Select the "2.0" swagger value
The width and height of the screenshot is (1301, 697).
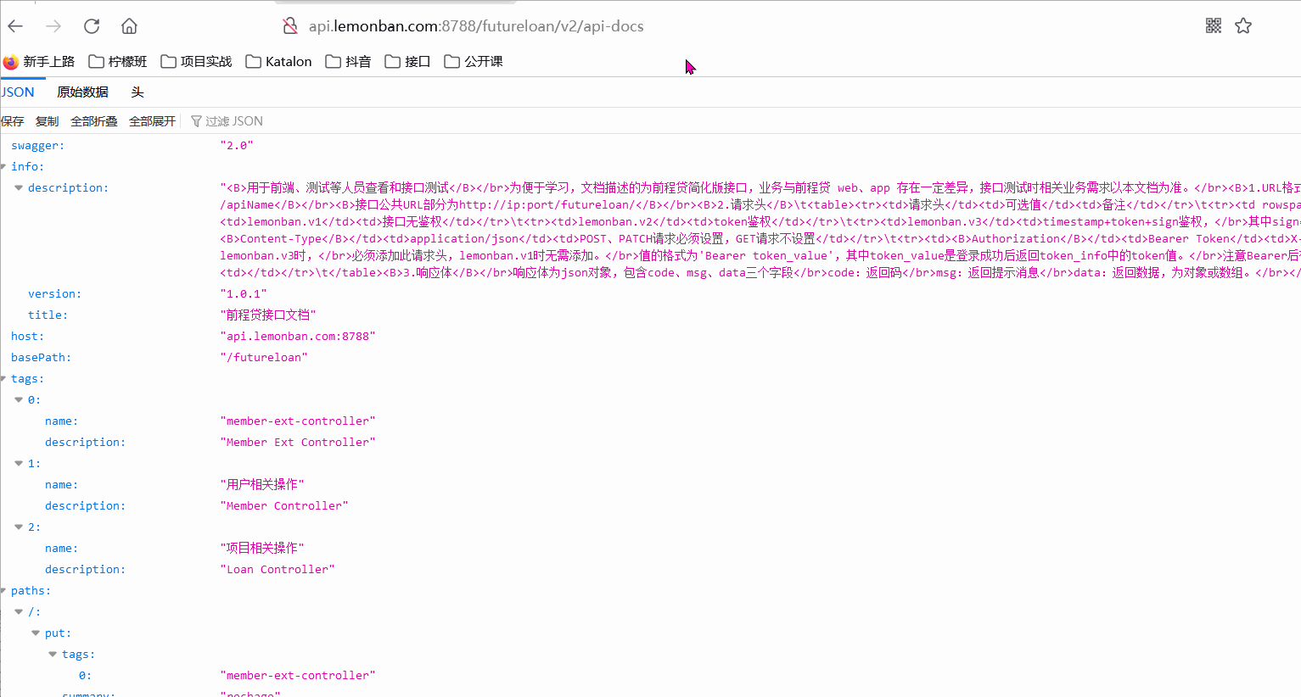237,146
